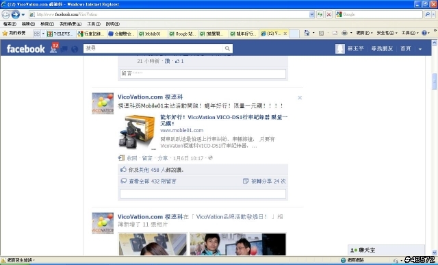Expand Facebook account dropdown arrow
The image size is (438, 265).
click(x=420, y=49)
